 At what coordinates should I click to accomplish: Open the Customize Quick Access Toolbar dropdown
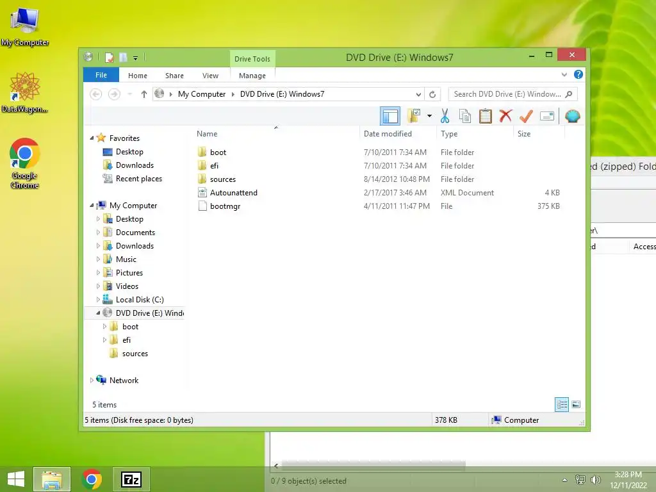pyautogui.click(x=136, y=58)
